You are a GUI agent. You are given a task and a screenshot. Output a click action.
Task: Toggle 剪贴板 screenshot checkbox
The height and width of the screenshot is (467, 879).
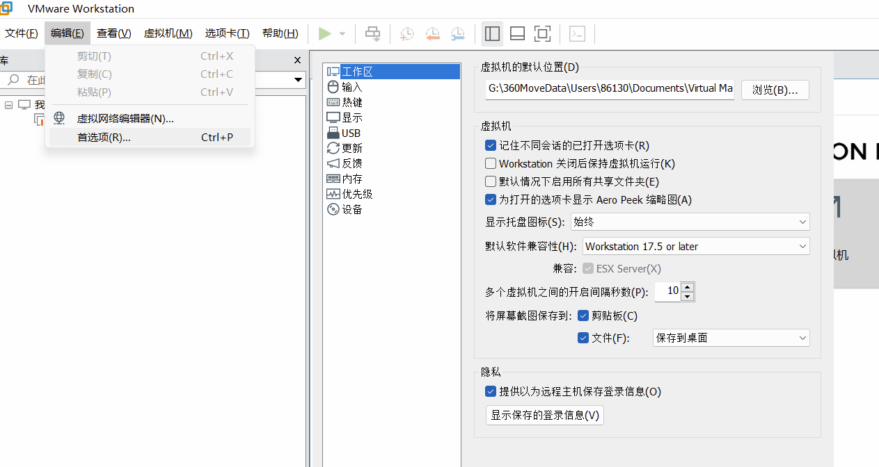[583, 316]
